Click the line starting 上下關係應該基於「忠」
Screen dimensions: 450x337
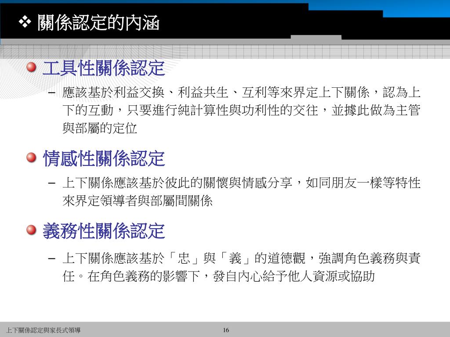pyautogui.click(x=241, y=258)
